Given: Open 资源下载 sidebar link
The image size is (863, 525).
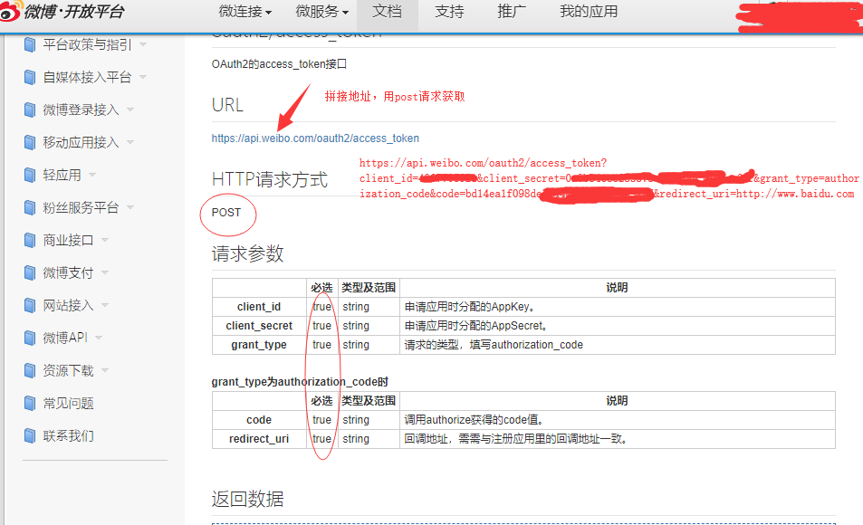Looking at the screenshot, I should [68, 370].
